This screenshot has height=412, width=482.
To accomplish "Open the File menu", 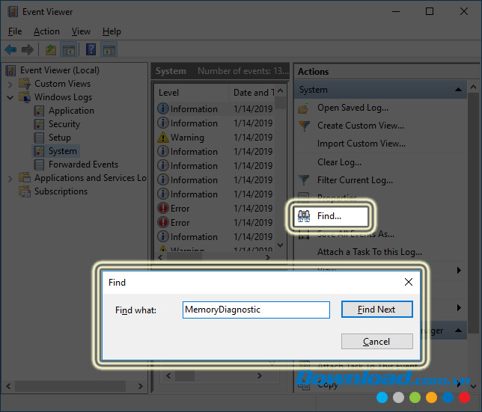I will tap(15, 31).
